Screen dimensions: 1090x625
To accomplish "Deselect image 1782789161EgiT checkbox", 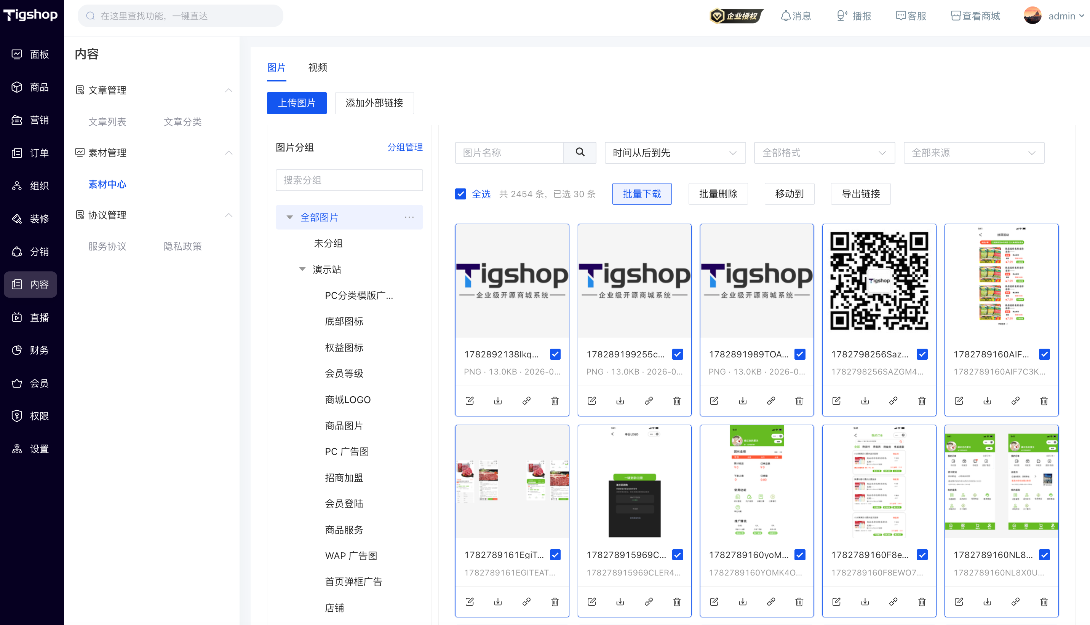I will click(x=555, y=555).
